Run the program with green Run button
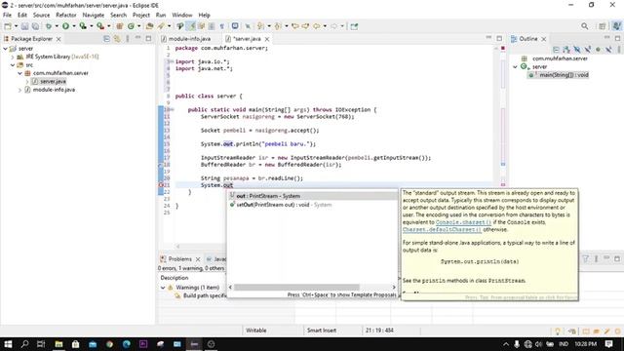This screenshot has height=351, width=624. (65, 26)
